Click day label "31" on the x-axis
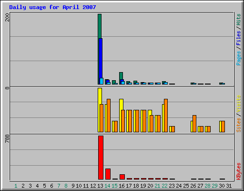Screen dimensions: 244x191 click(x=229, y=186)
